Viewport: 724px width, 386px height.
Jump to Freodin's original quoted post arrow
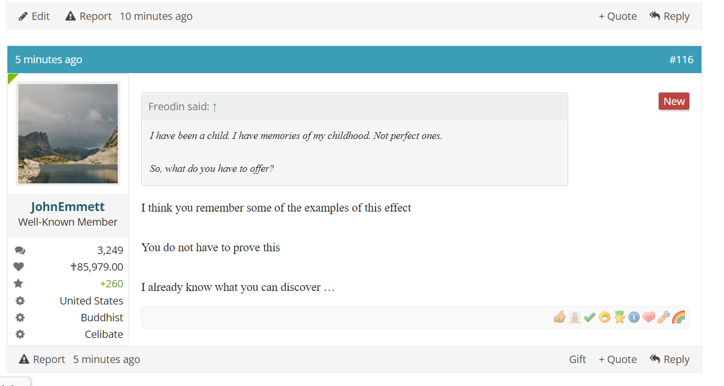point(214,107)
